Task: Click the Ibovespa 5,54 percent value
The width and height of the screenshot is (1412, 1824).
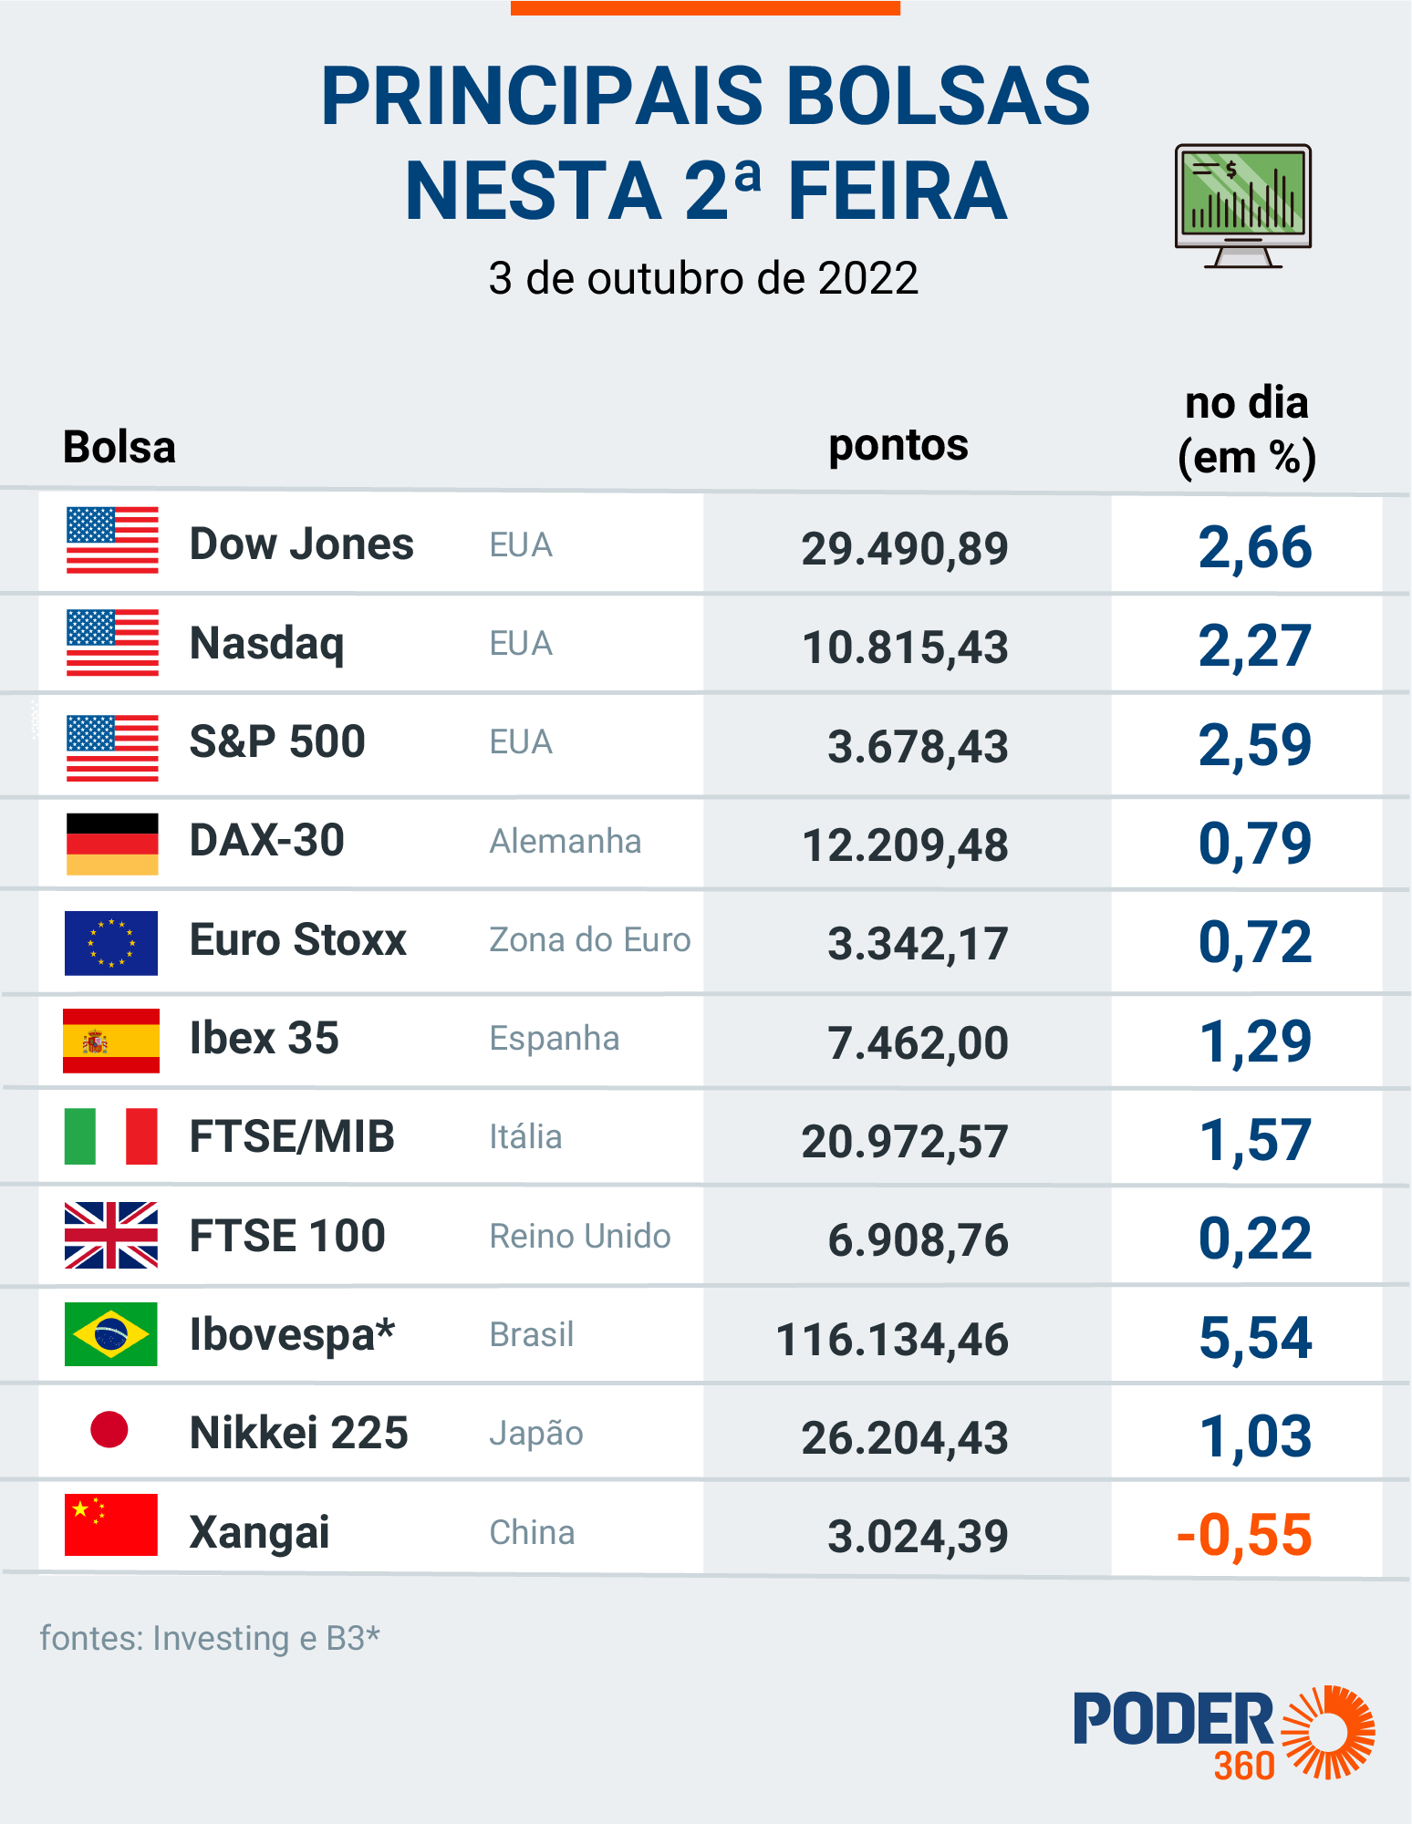Action: pos(1255,1338)
